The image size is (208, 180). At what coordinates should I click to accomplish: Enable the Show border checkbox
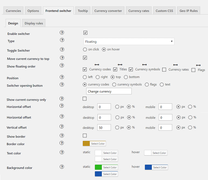click(x=84, y=135)
